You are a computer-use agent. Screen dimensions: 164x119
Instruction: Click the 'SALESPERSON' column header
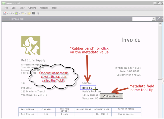click(27, 109)
